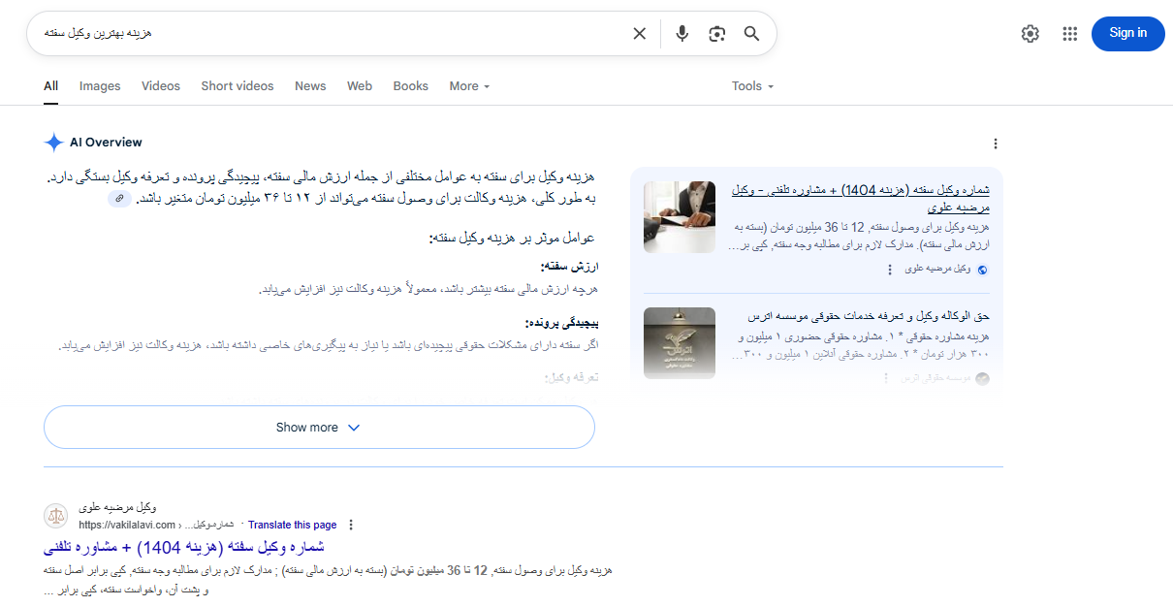Clear the search query with X icon

[x=640, y=34]
